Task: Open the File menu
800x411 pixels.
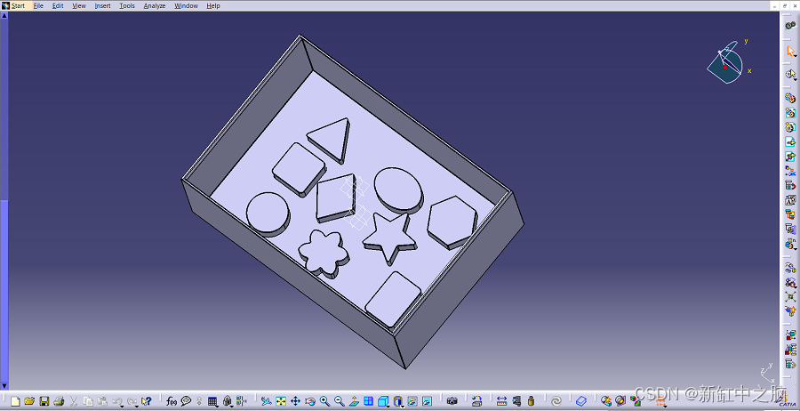Action: pyautogui.click(x=38, y=5)
